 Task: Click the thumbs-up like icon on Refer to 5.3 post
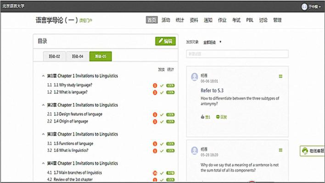202,117
